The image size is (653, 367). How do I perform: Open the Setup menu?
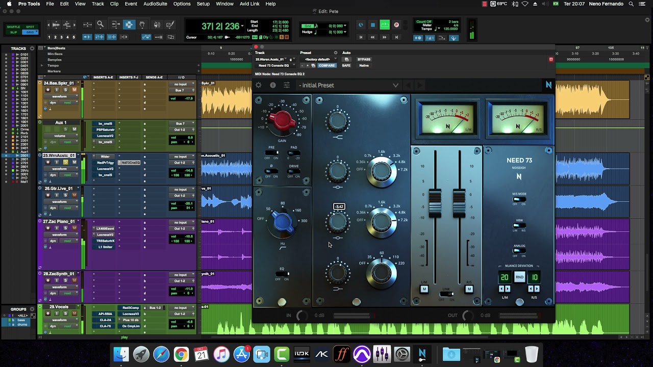[x=203, y=4]
